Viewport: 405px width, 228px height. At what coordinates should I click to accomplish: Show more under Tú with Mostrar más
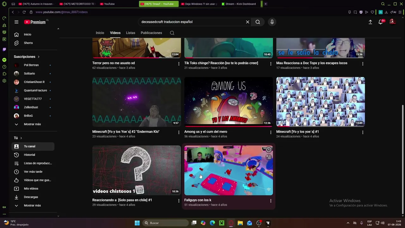click(x=33, y=206)
